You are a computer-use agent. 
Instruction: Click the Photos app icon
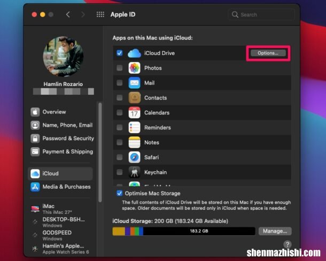(x=134, y=68)
